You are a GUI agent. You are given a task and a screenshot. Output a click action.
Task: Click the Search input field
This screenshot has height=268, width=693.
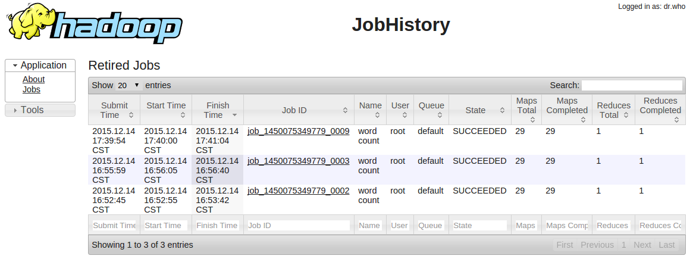click(x=632, y=85)
